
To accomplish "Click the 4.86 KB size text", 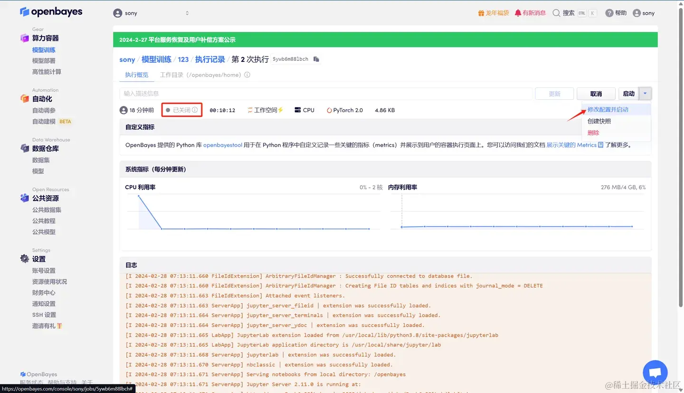I will (385, 110).
